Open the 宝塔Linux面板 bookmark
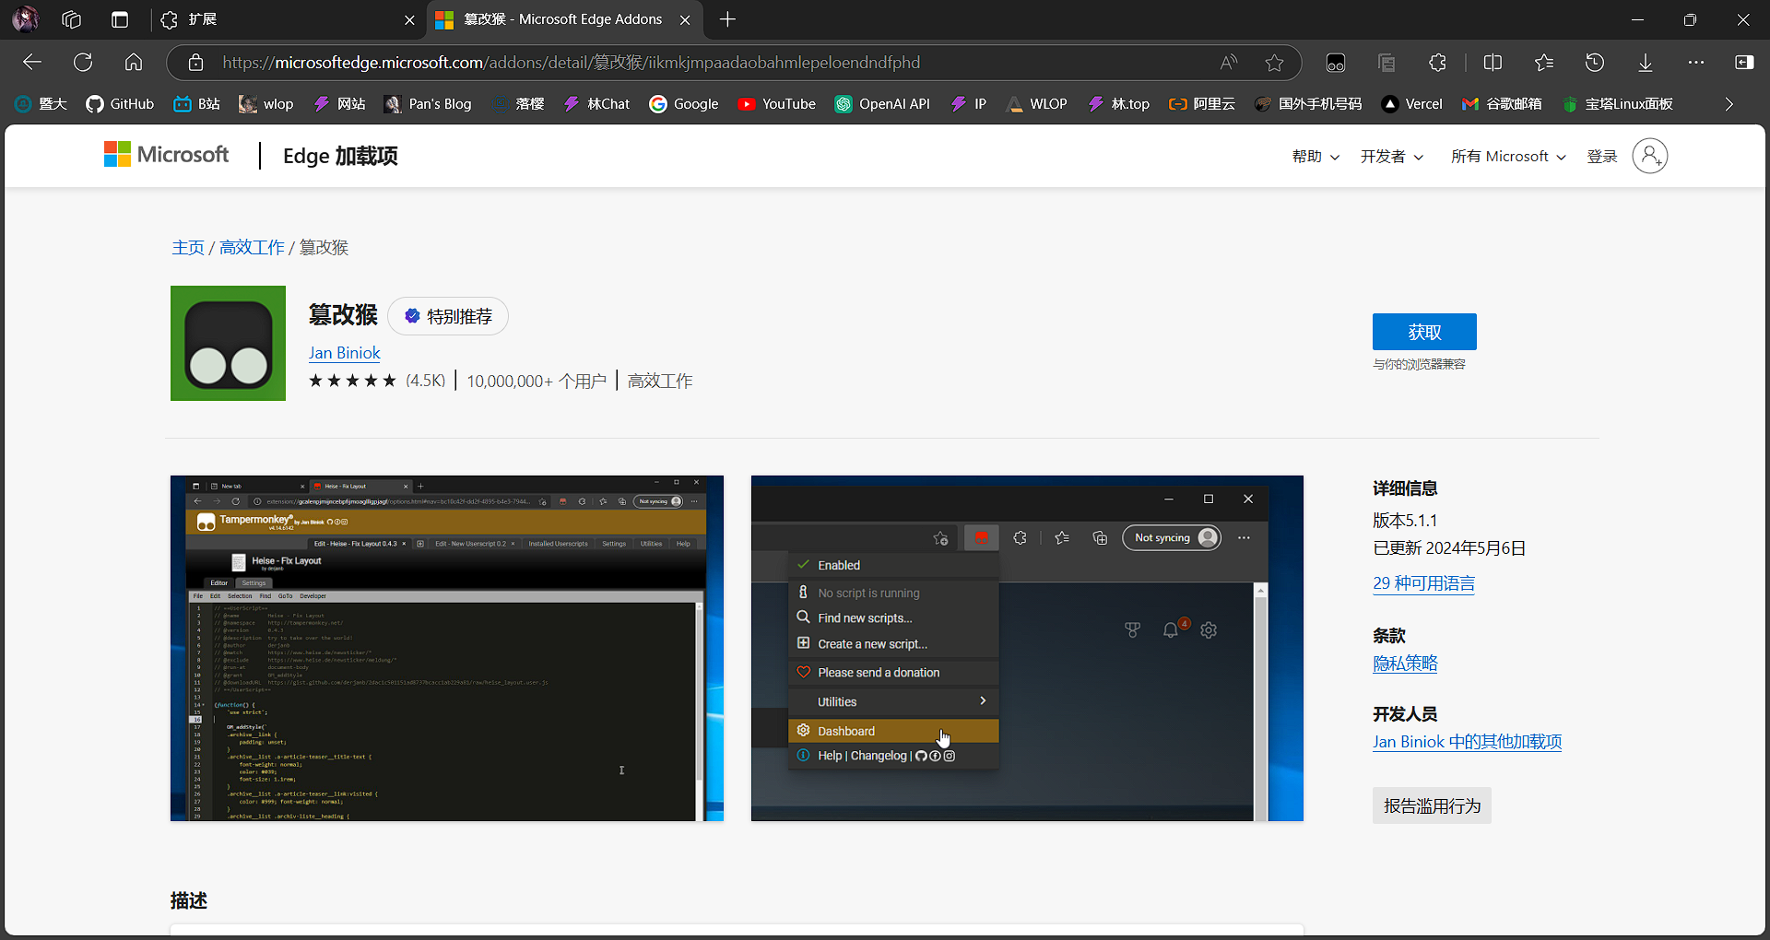Screen dimensions: 1770x940 click(x=1618, y=104)
